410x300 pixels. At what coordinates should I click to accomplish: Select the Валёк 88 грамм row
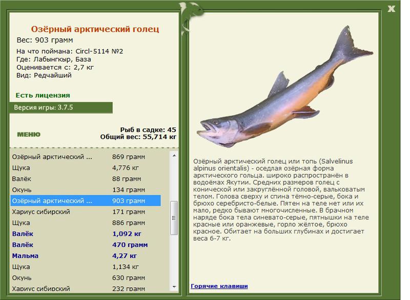86,179
